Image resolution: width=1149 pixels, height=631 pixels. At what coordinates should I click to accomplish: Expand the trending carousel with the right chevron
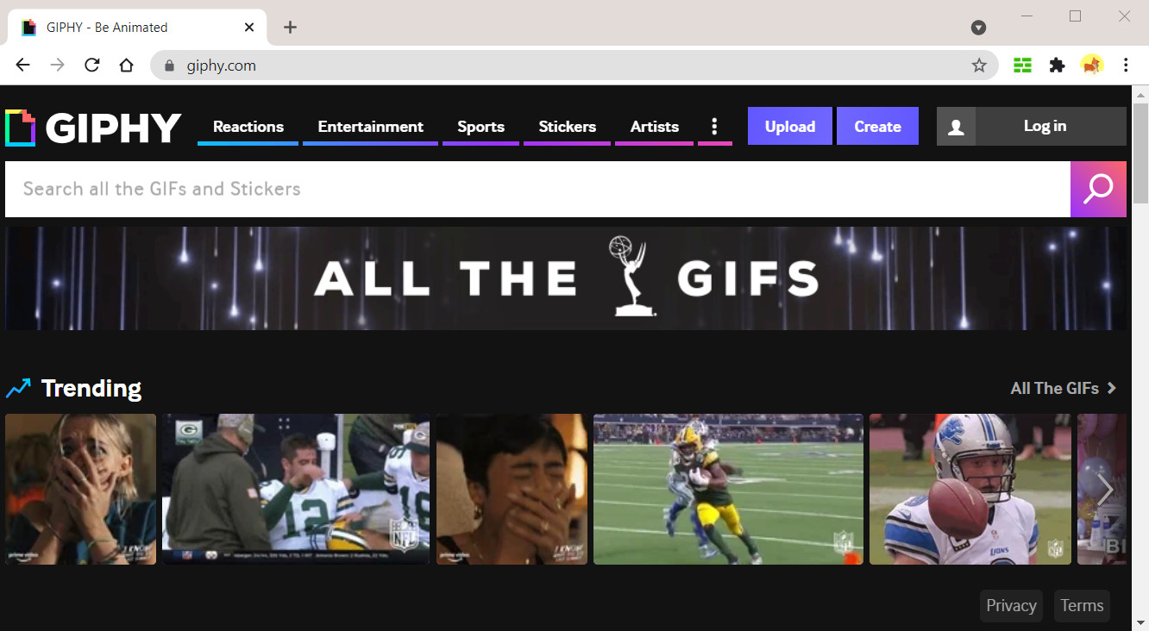(1104, 489)
